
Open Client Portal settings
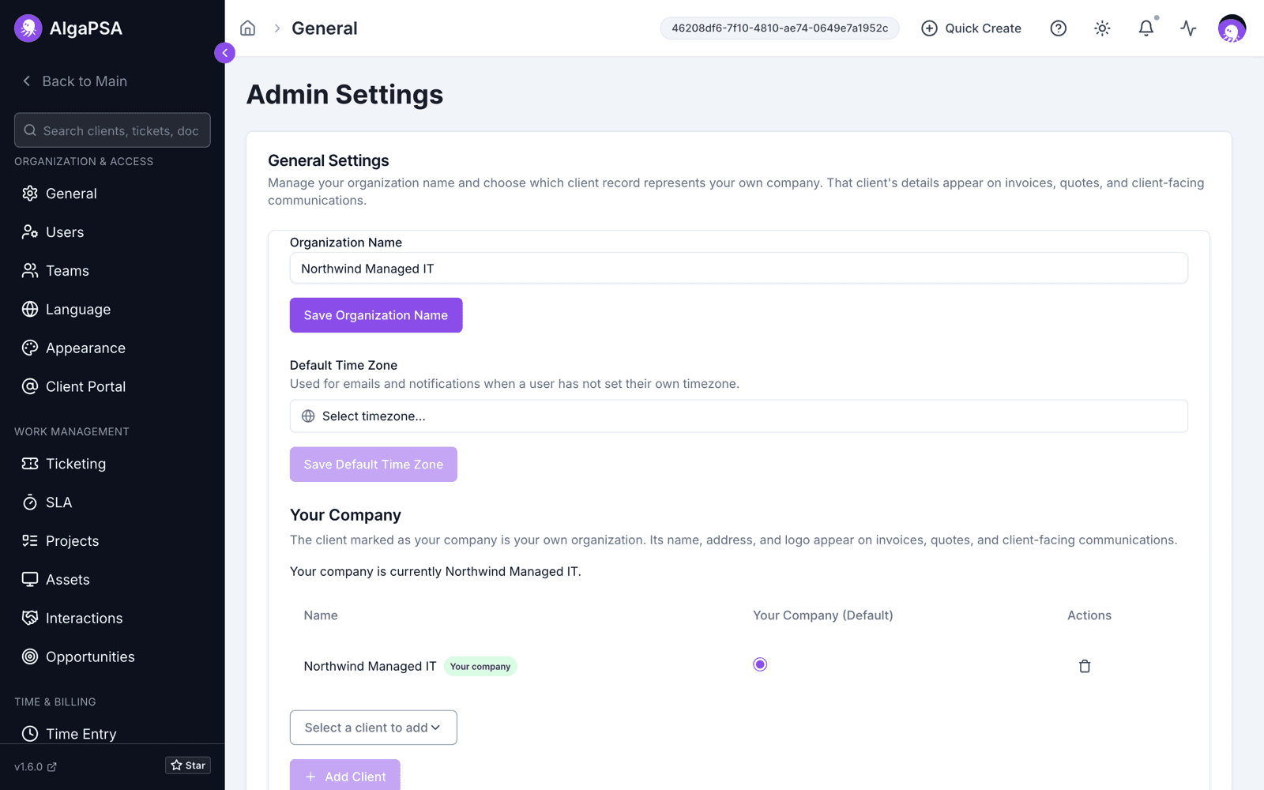(112, 387)
